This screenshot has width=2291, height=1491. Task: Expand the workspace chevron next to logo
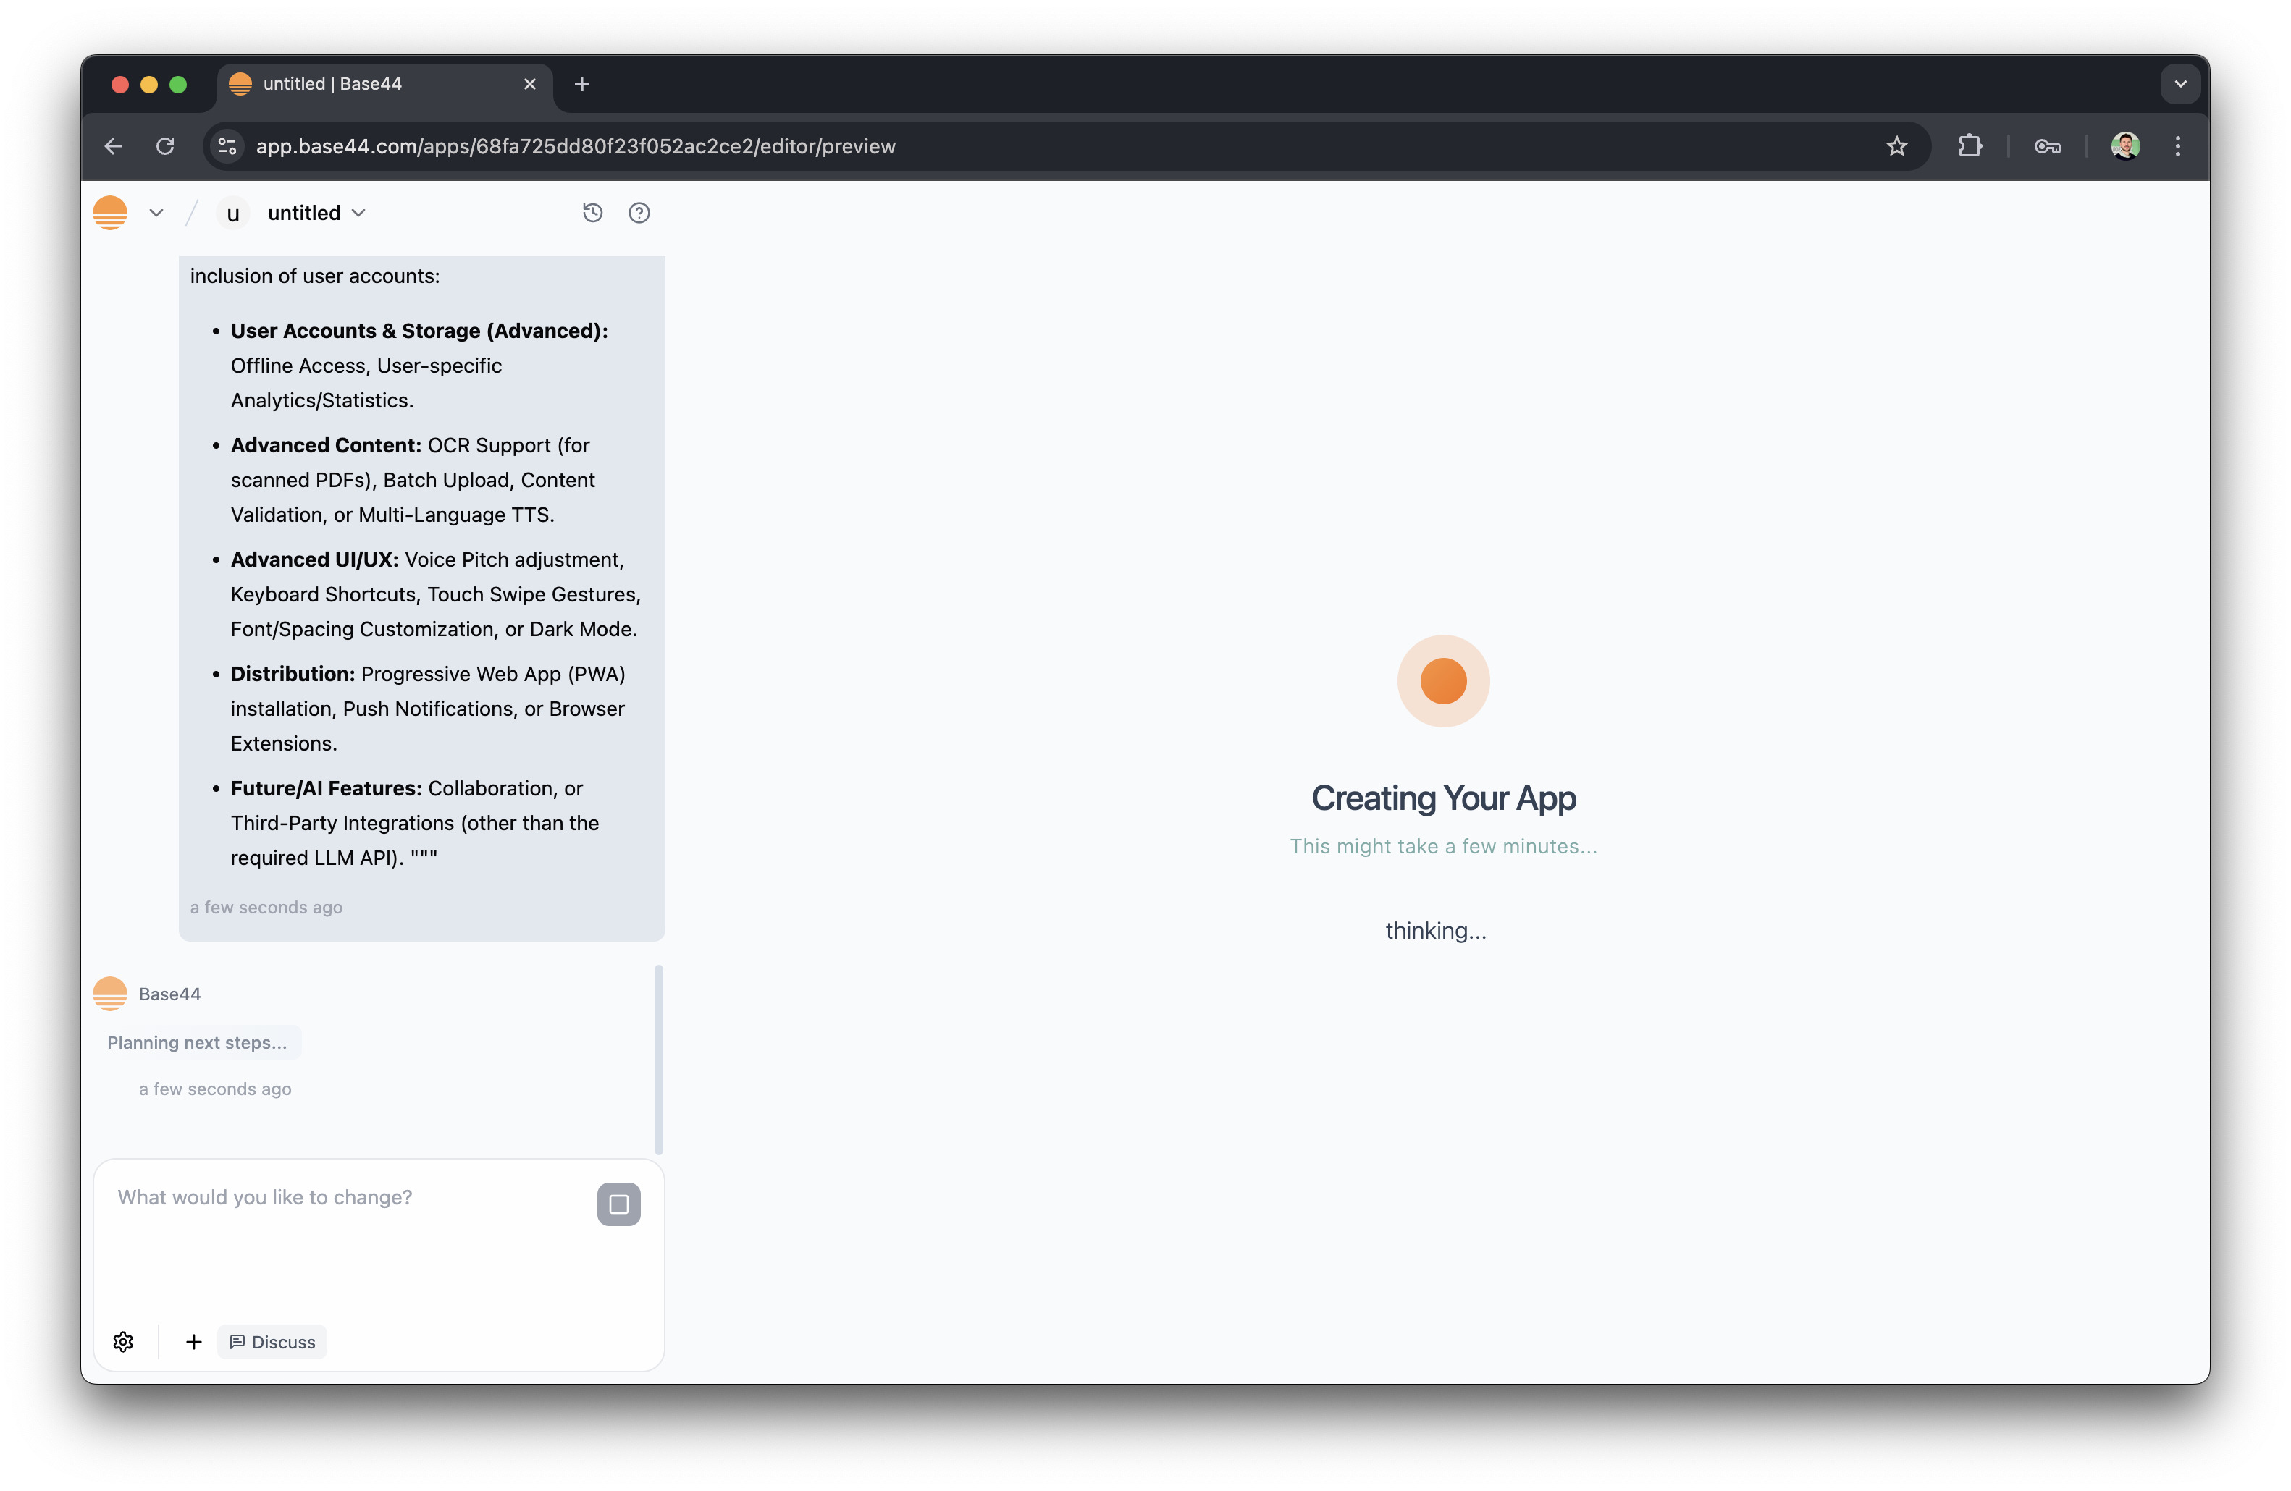[x=156, y=213]
